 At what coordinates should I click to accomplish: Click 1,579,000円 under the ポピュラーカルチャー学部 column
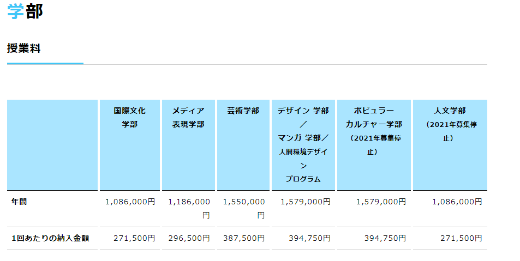[x=381, y=202]
